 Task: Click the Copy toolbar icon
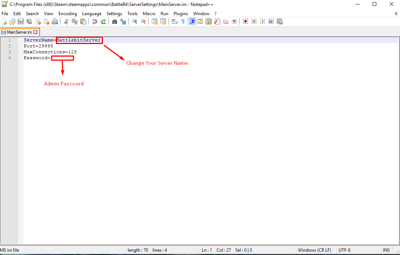75,22
